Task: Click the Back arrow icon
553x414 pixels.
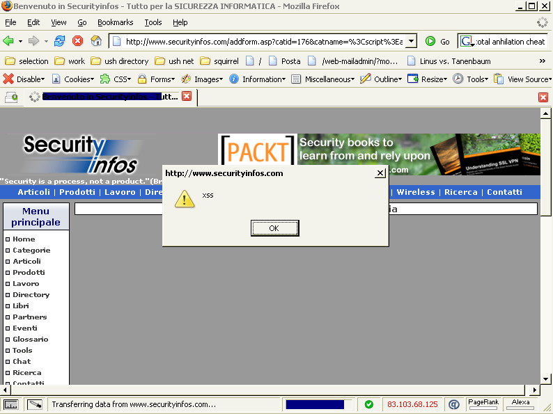Action: pyautogui.click(x=9, y=41)
